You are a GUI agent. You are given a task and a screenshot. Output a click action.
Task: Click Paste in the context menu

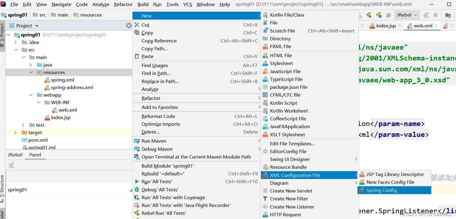coord(196,57)
